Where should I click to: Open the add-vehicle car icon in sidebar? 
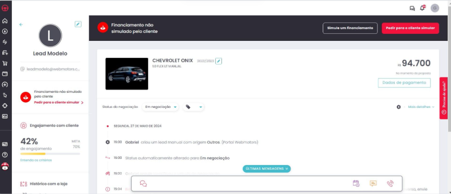pyautogui.click(x=5, y=53)
